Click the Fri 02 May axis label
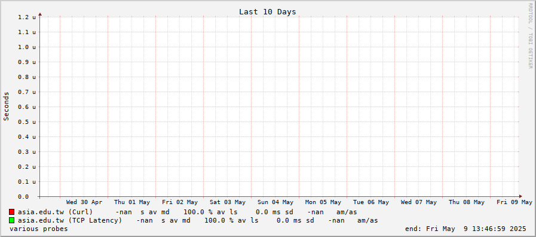536x237 pixels. point(180,202)
